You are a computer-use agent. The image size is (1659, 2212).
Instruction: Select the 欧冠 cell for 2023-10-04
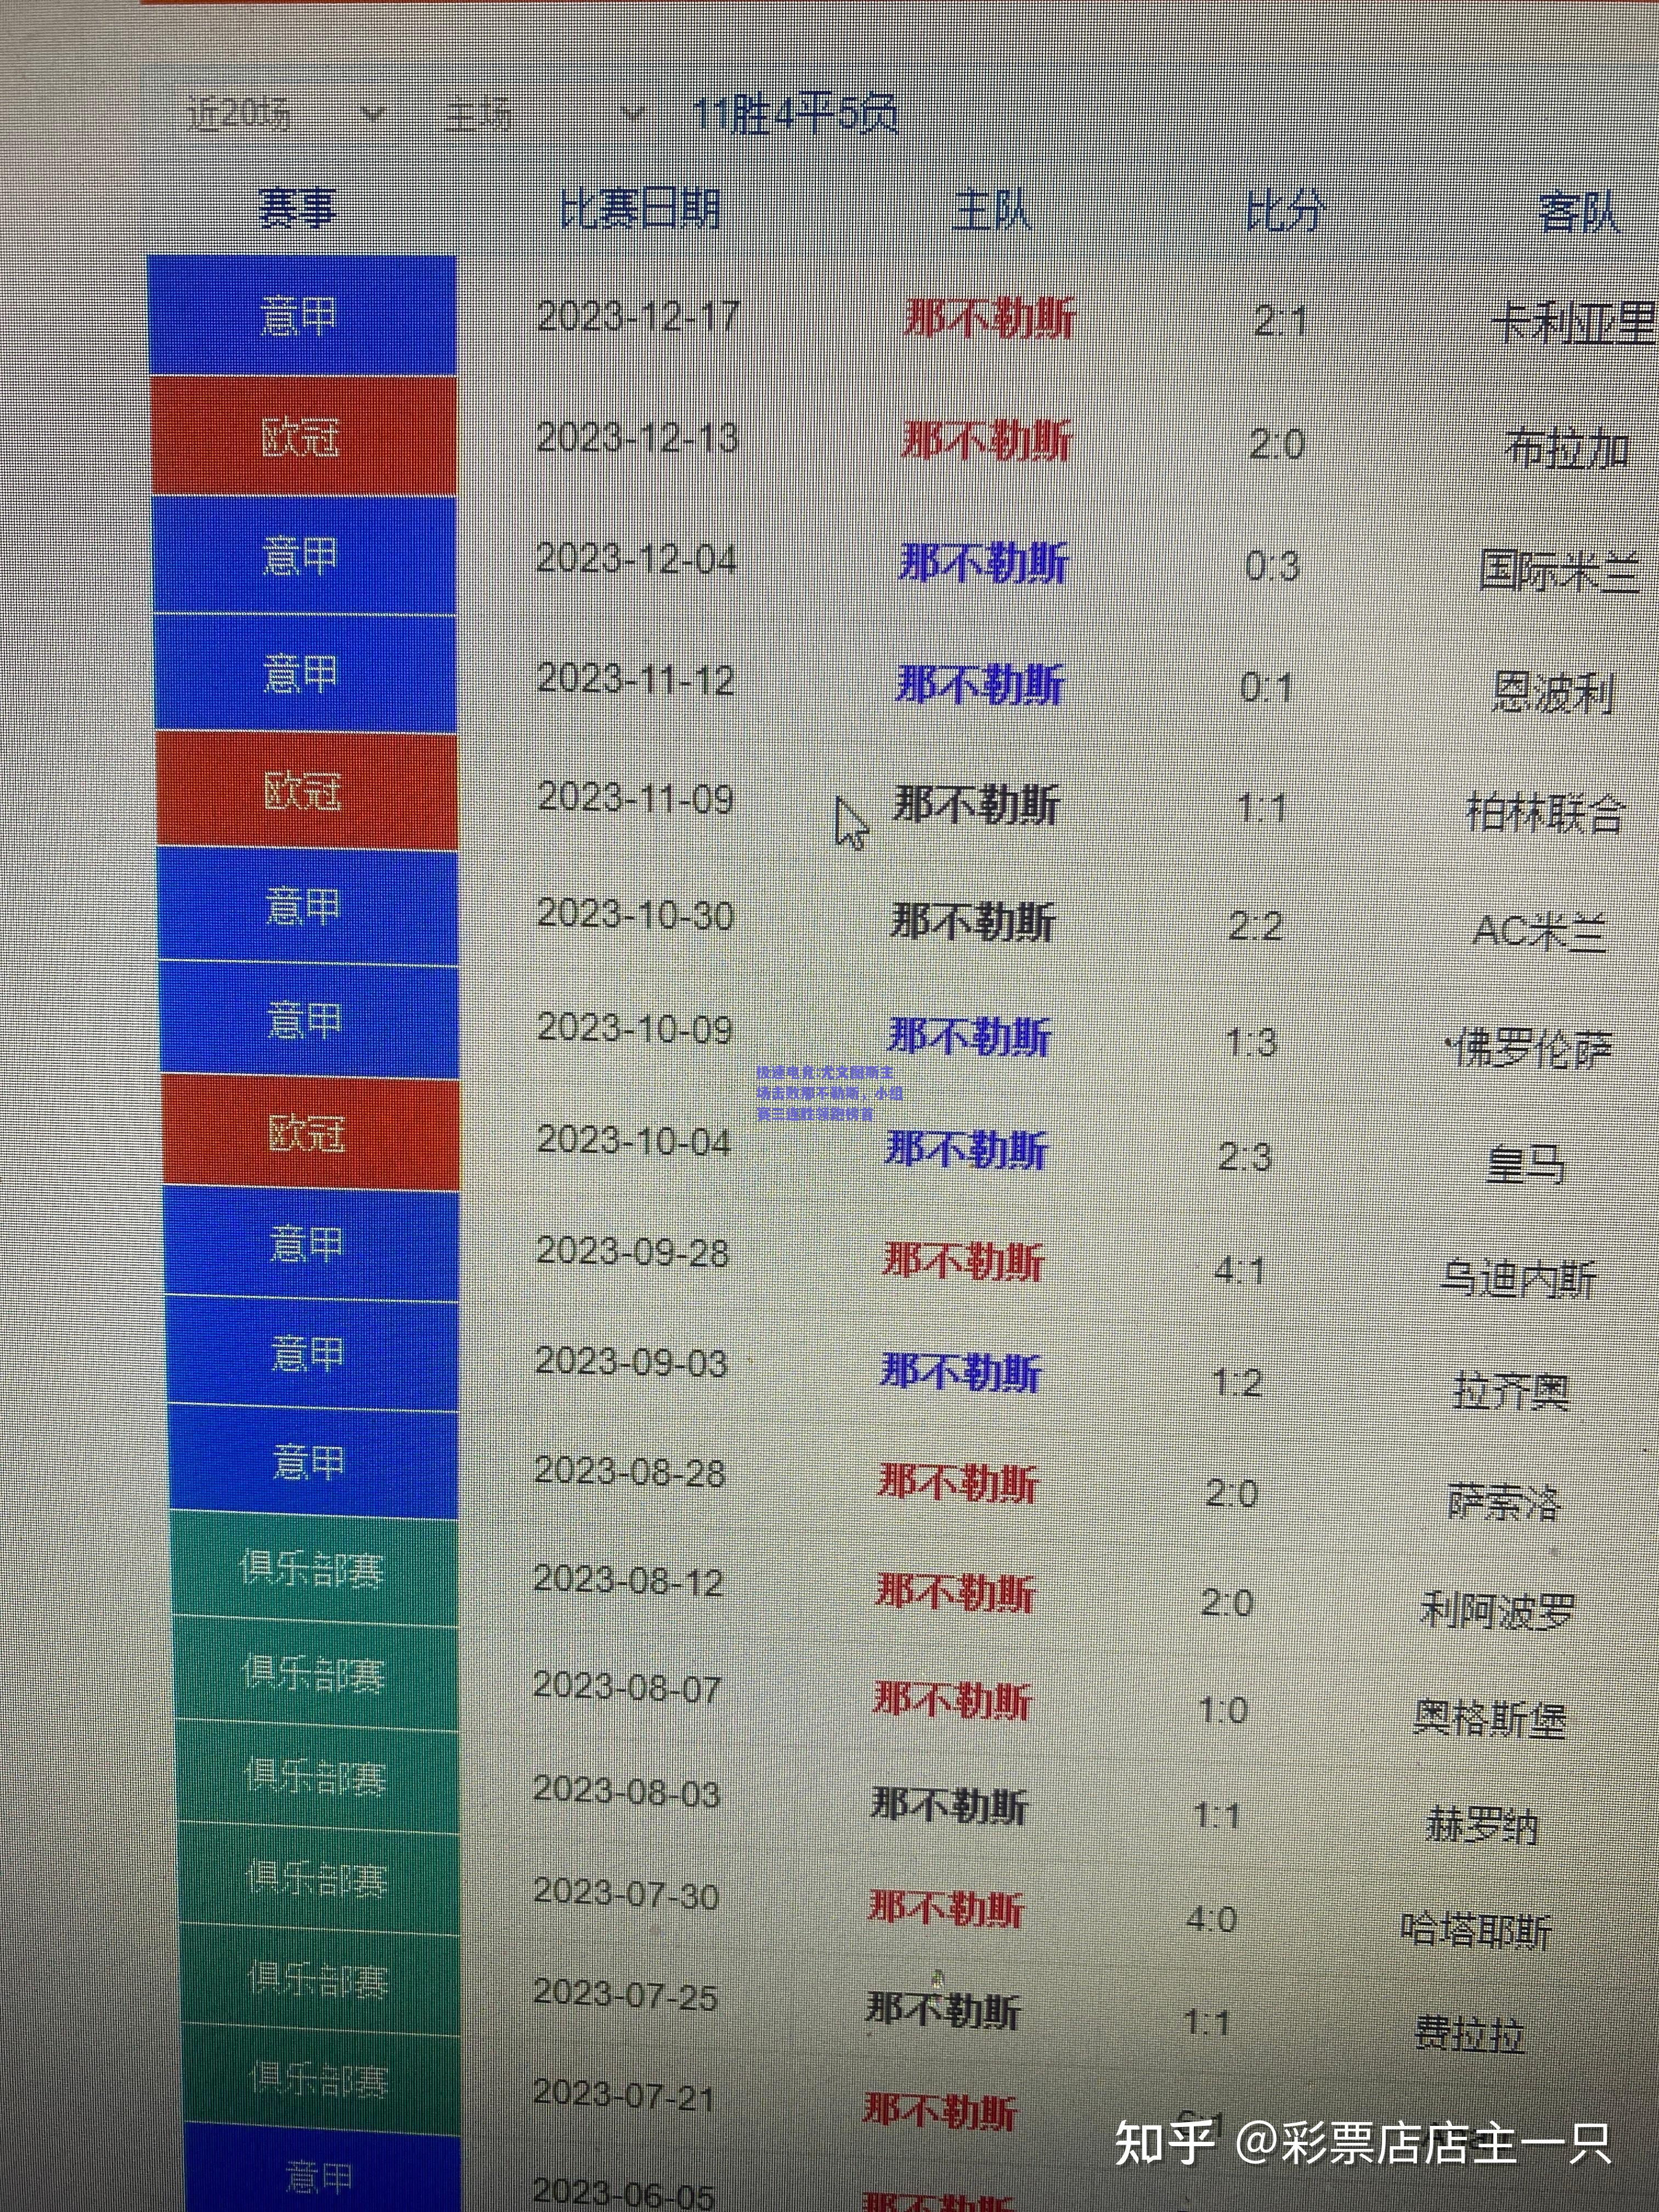(310, 1134)
